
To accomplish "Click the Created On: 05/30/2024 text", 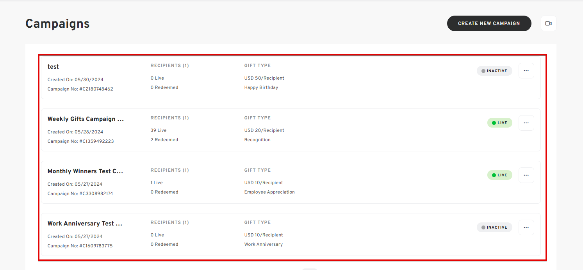I will [75, 80].
